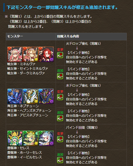Click bind resistance icon under Ceres's 追加
Viewport: 133px width, 166px height.
[60, 160]
